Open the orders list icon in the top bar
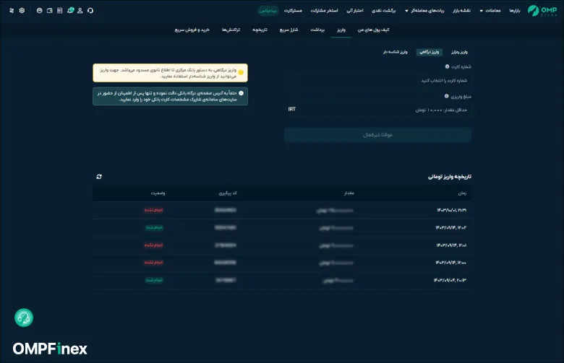 point(60,10)
